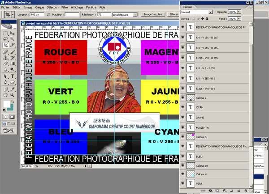Select the Hand tool
The image size is (269, 194).
(5, 95)
